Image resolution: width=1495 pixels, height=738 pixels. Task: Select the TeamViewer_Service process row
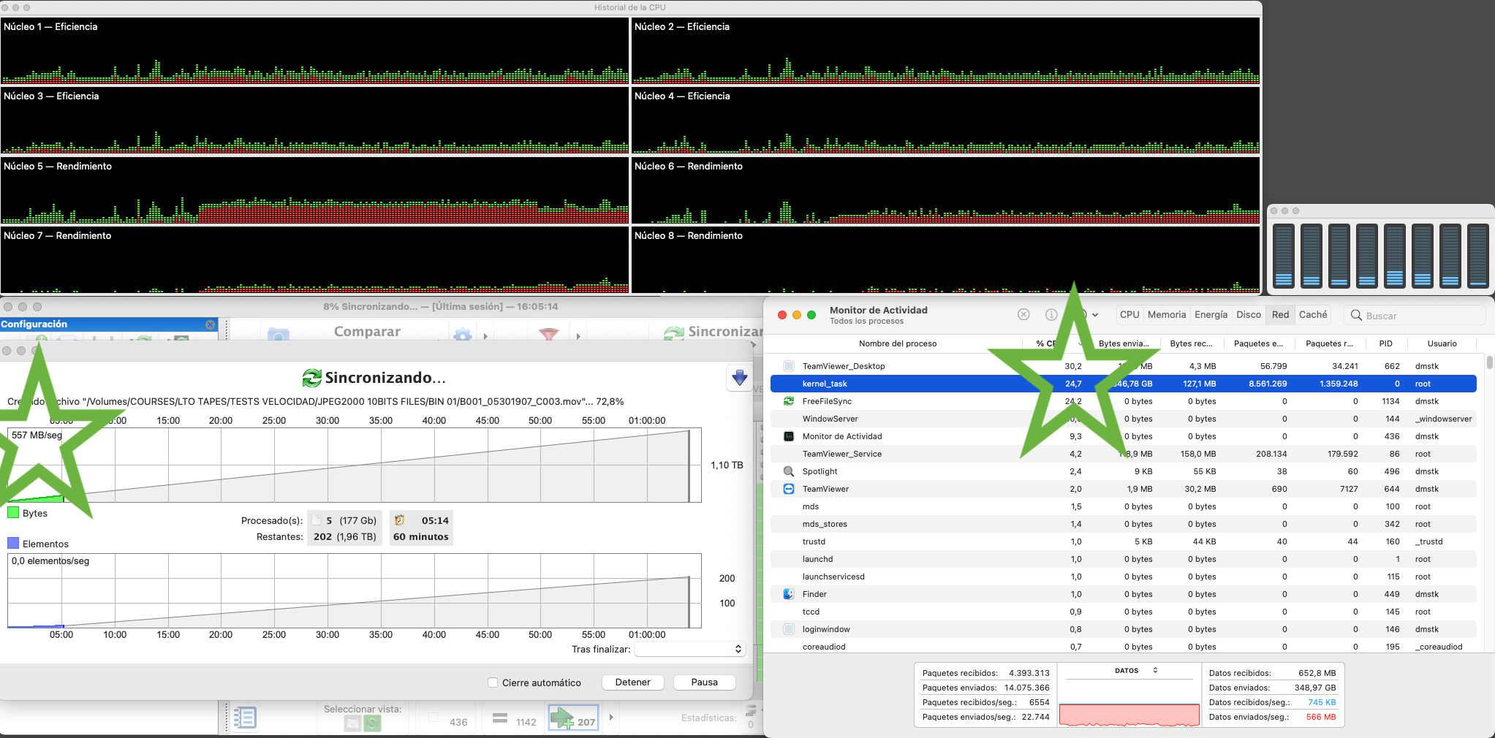point(1124,454)
